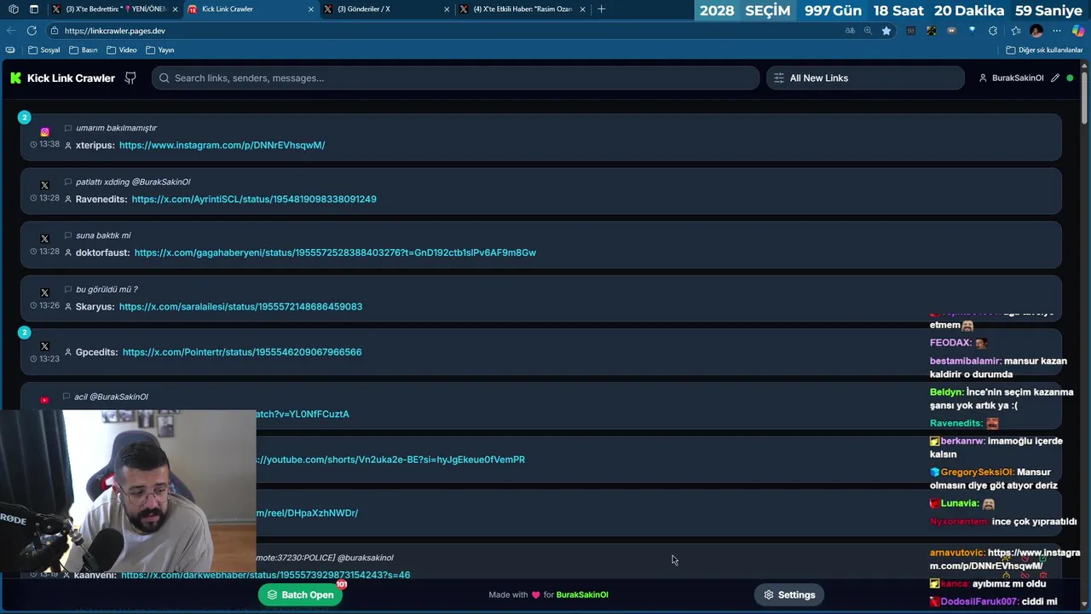Viewport: 1091px width, 614px height.
Task: Click the YouTube icon on the acil message row
Action: click(x=44, y=400)
